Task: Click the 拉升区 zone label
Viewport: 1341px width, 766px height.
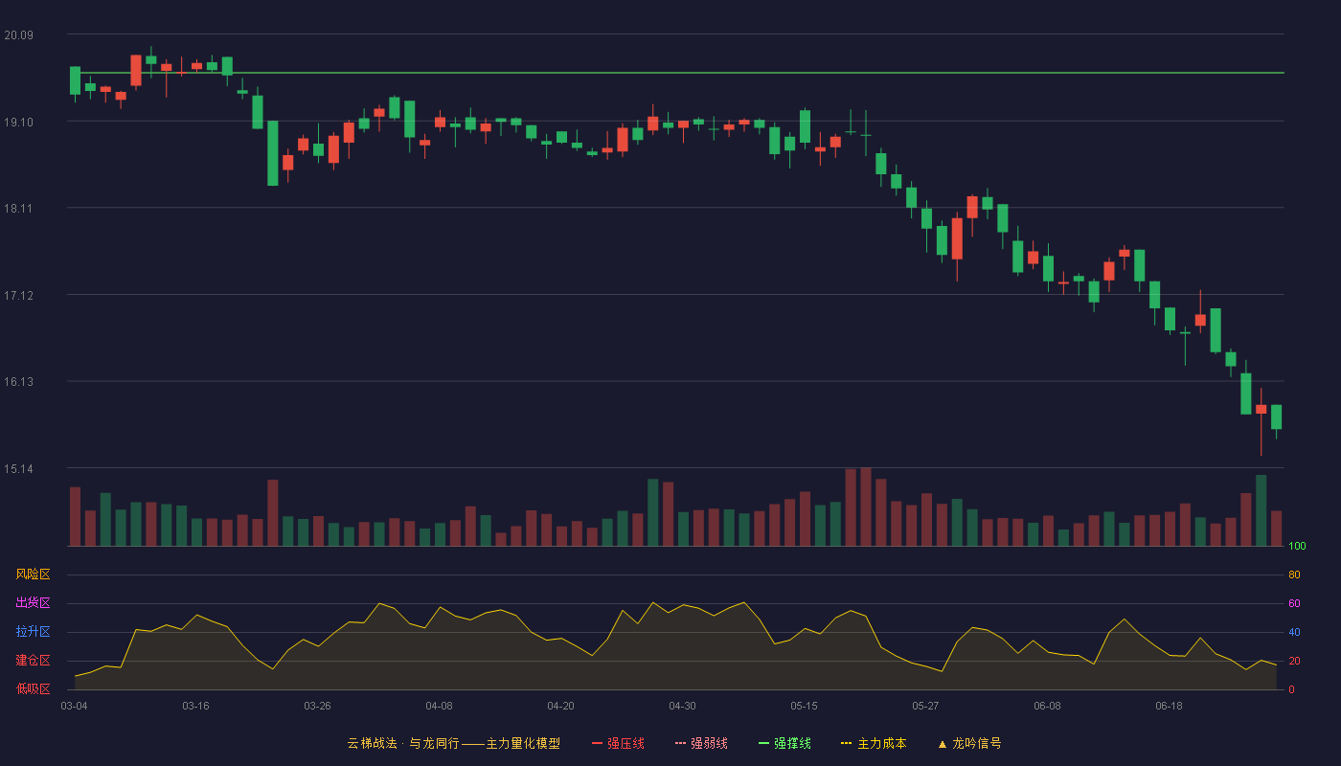Action: click(33, 632)
